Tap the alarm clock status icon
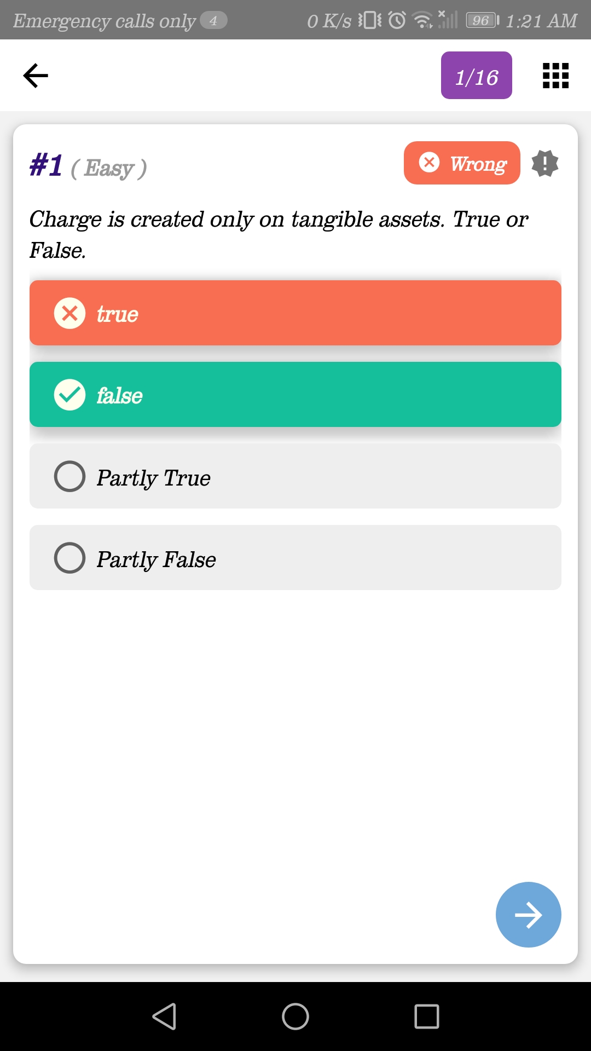Image resolution: width=591 pixels, height=1051 pixels. click(397, 21)
